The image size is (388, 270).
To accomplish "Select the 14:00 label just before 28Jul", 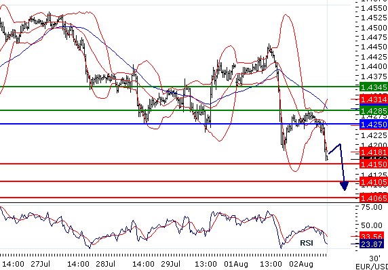I will click(78, 264).
